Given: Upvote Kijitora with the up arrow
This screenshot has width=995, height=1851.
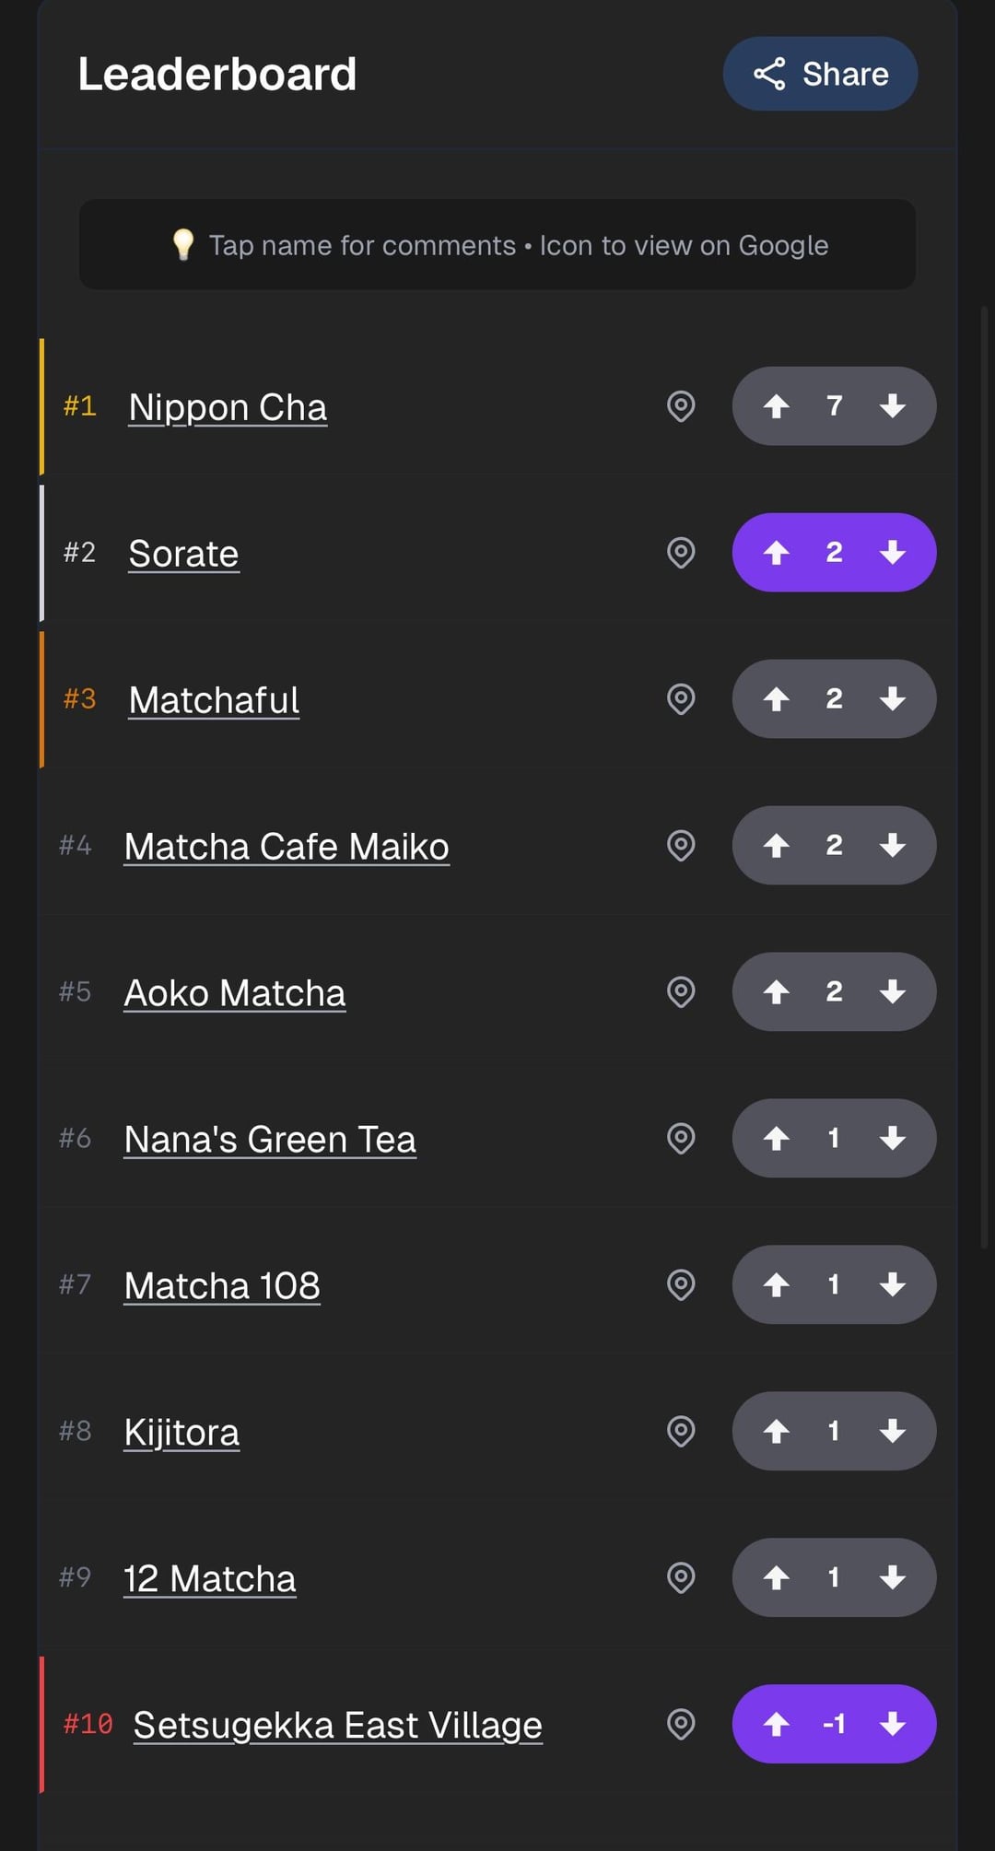Looking at the screenshot, I should click(777, 1431).
